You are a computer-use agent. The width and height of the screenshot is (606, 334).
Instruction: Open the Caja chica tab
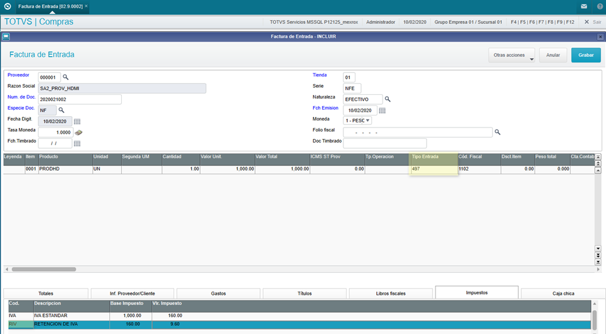click(x=563, y=294)
